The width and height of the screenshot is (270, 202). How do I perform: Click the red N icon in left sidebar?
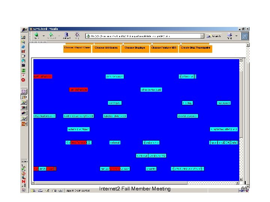pos(24,181)
